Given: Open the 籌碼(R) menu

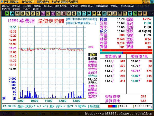Looking at the screenshot, I should click(37, 6).
